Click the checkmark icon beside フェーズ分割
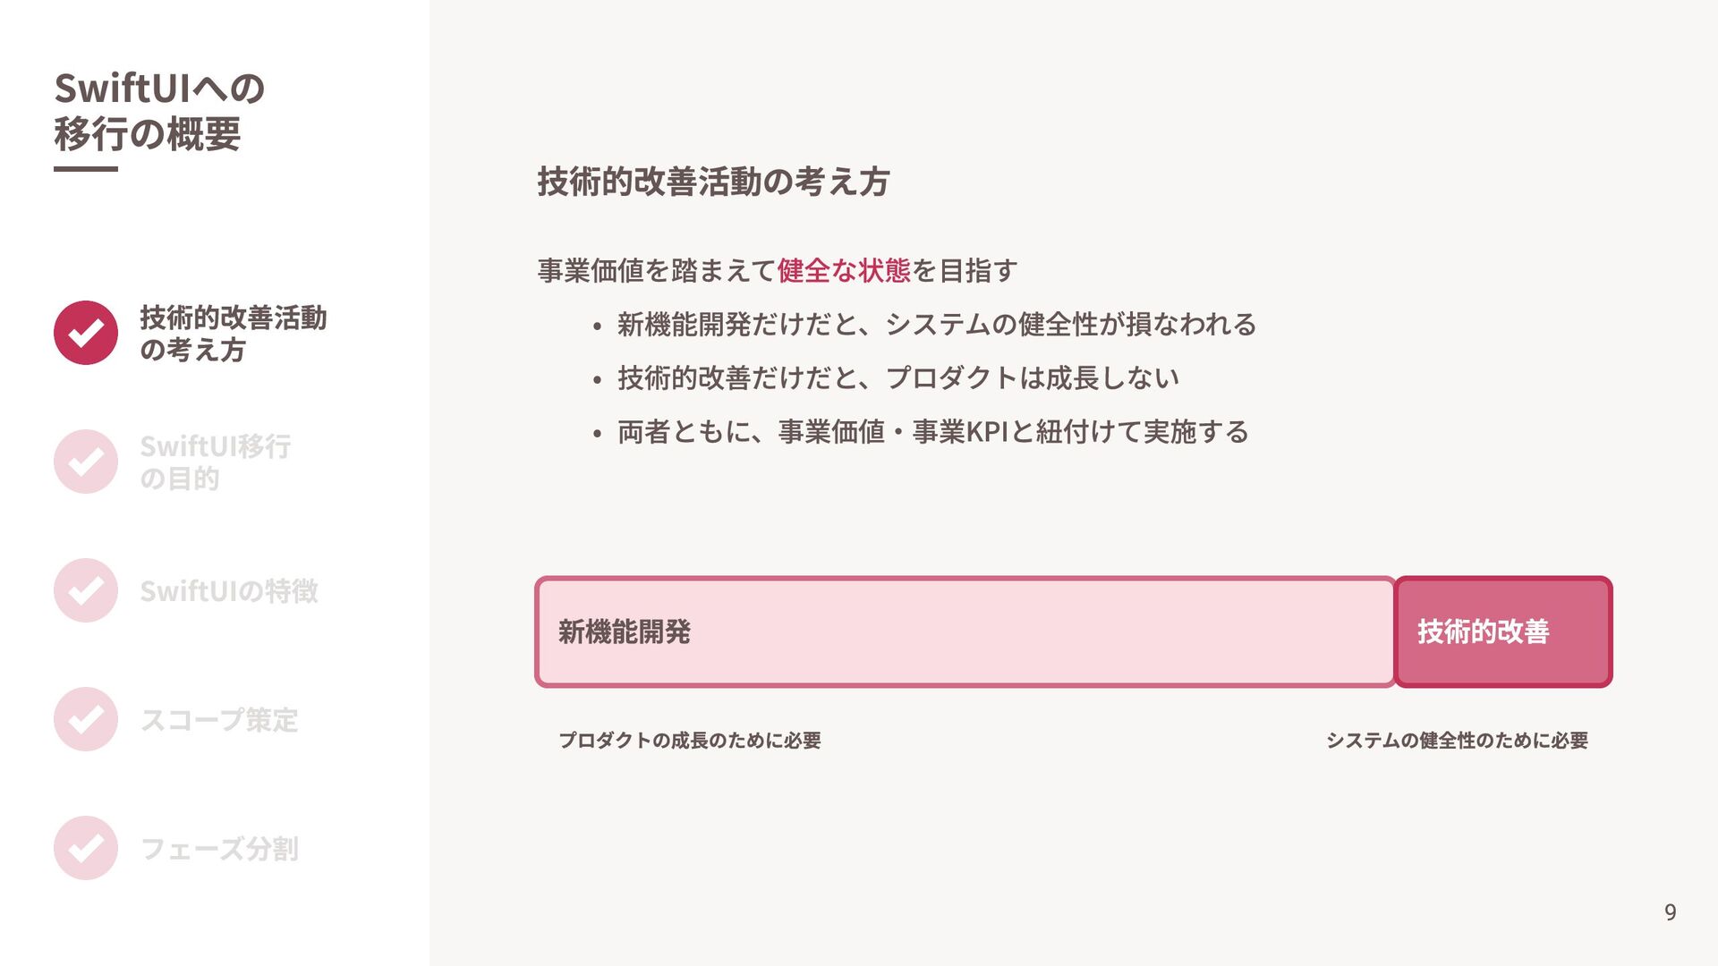1718x966 pixels. (x=86, y=848)
